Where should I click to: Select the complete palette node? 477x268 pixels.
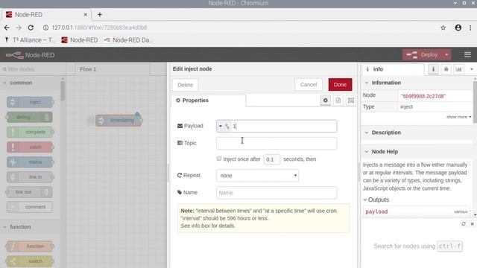tap(30, 132)
